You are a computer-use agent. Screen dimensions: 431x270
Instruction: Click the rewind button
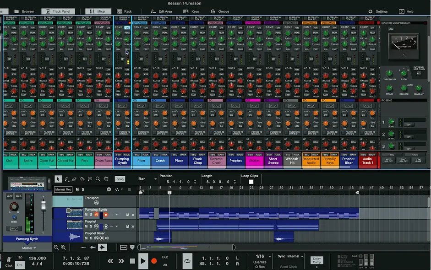pos(110,261)
